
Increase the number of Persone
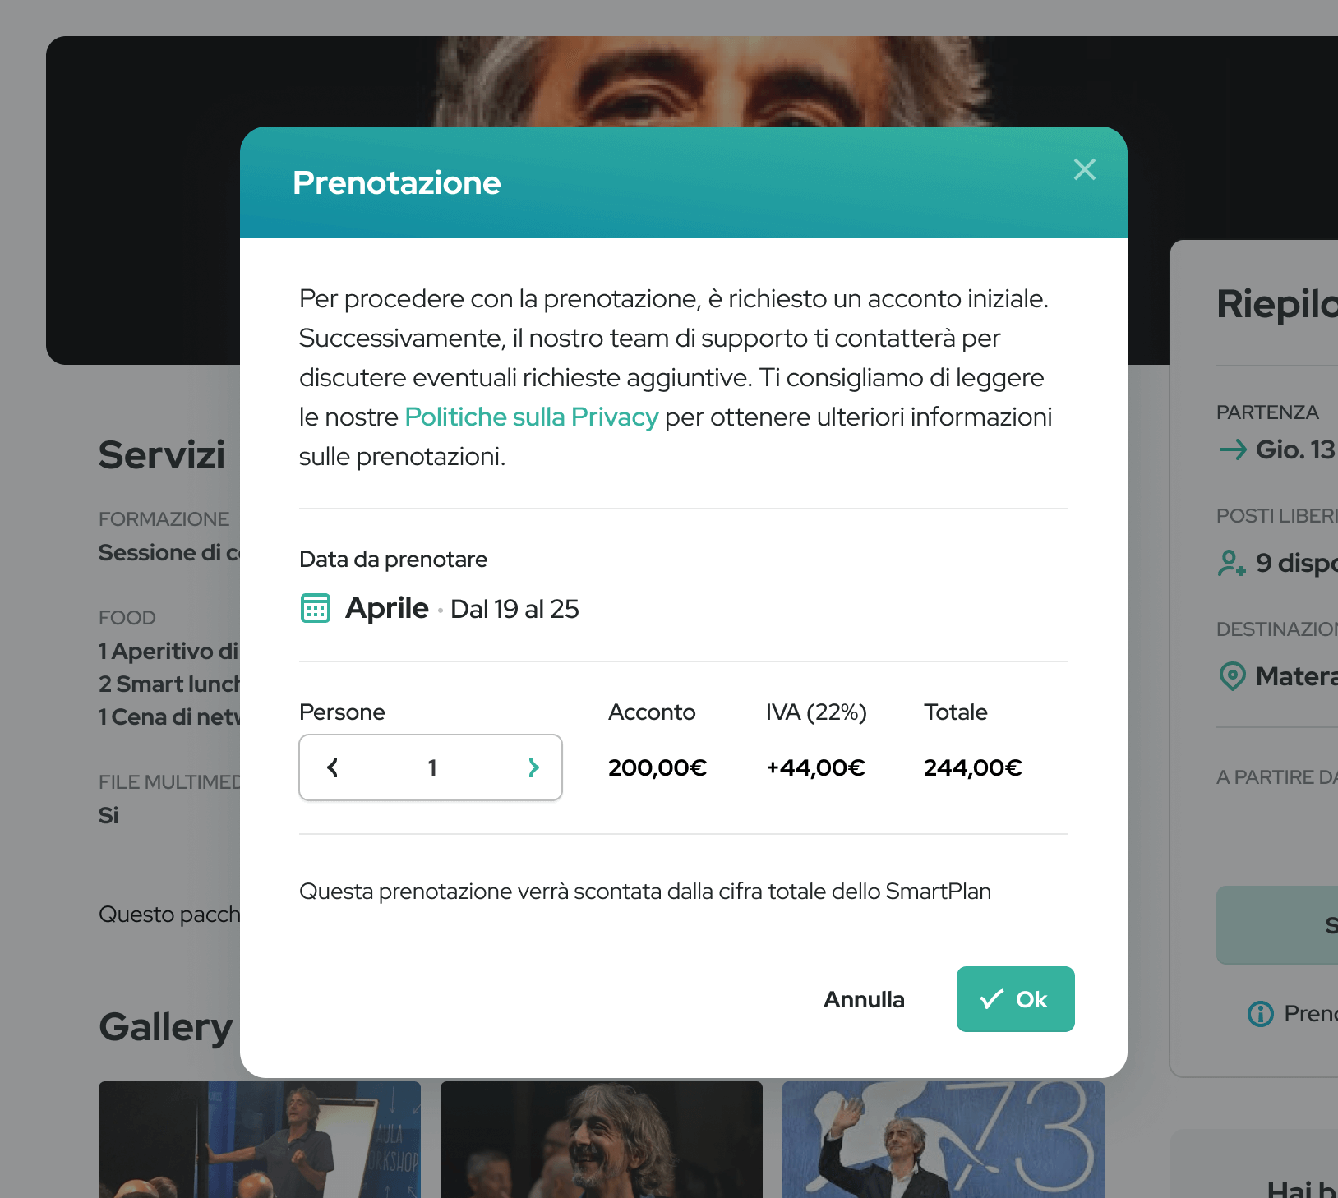tap(533, 767)
